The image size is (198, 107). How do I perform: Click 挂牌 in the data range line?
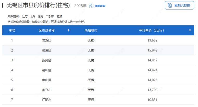[x=60, y=16]
